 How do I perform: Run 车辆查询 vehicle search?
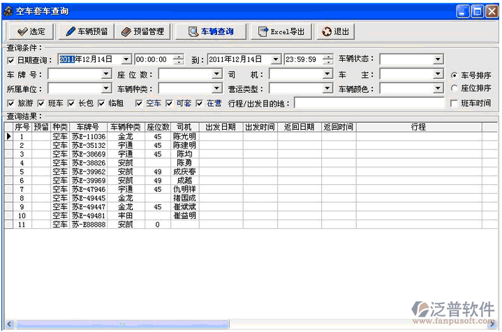209,31
